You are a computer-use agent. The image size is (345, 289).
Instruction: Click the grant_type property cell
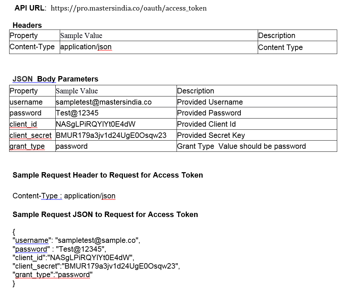click(x=27, y=146)
